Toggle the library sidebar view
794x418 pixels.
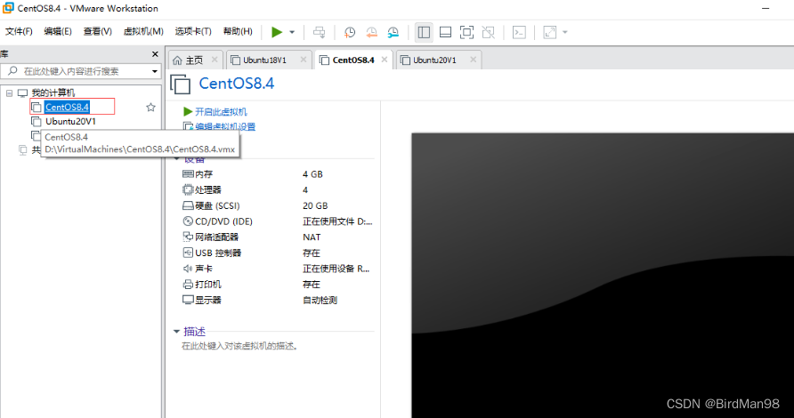(x=424, y=32)
